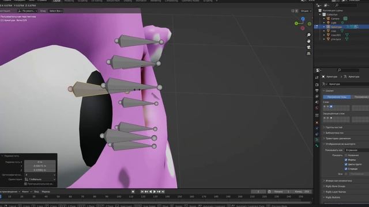Jump to the timeline end frame

click(x=163, y=191)
